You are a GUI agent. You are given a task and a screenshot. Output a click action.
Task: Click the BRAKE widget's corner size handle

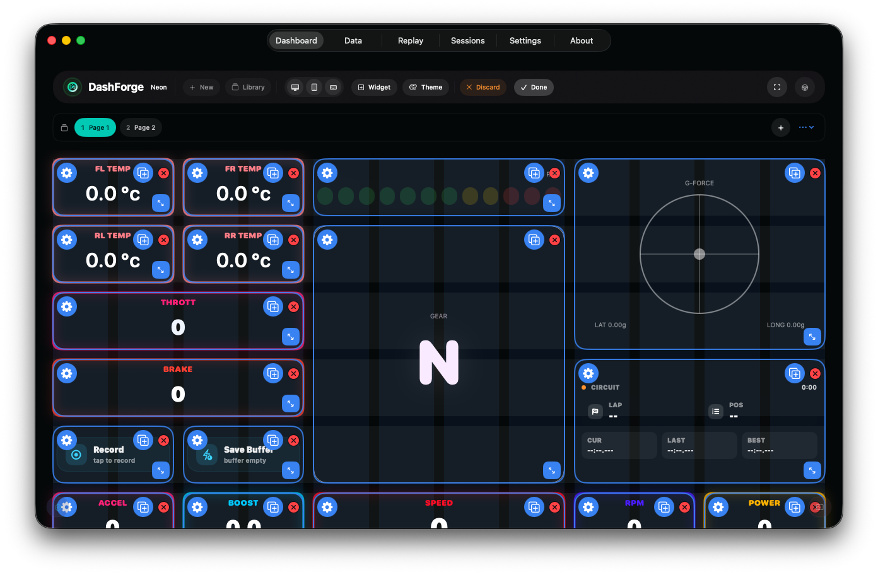click(291, 404)
